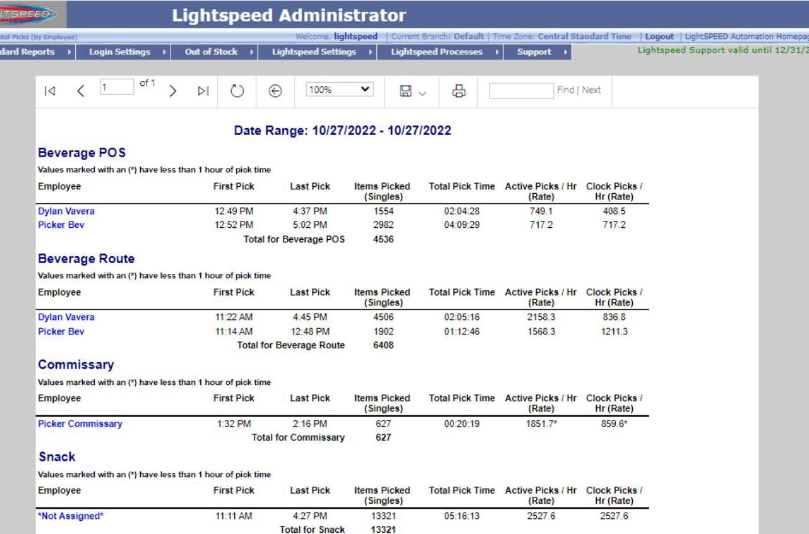
Task: Click Total for Snack value 13321
Action: [x=383, y=530]
